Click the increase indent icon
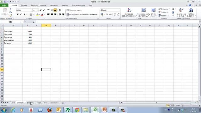Screen dimensions: 201x113 tap(63, 14)
